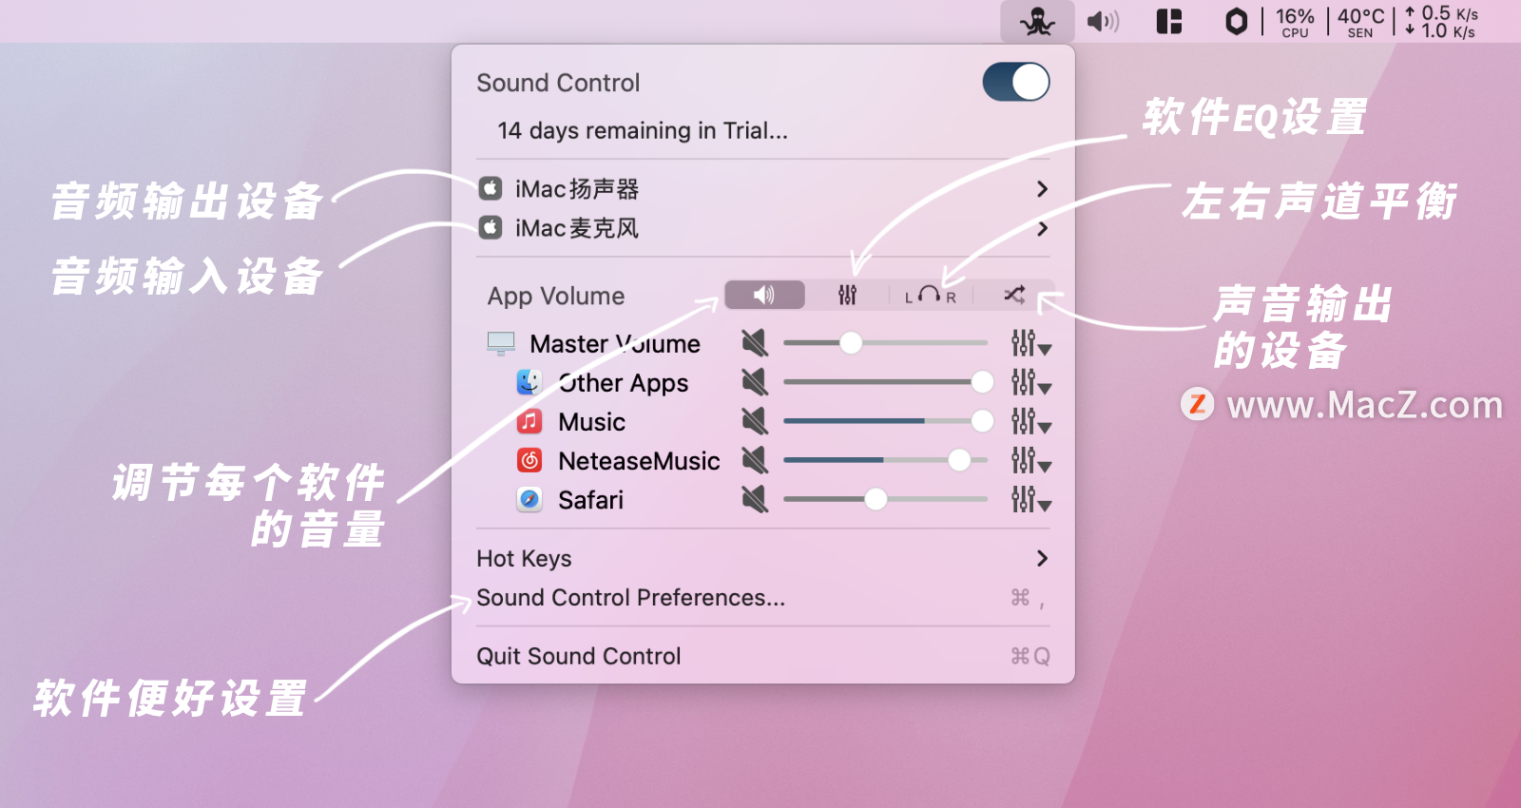Click the Safari app icon
The width and height of the screenshot is (1521, 808).
click(529, 499)
